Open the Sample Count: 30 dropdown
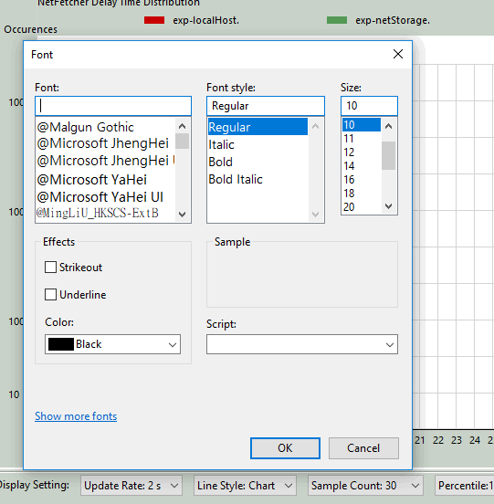The width and height of the screenshot is (494, 504). (x=365, y=486)
